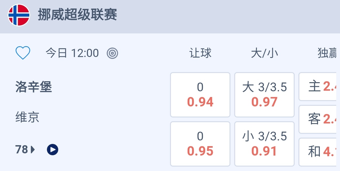
Task: Select the 大/小 column header
Action: [x=264, y=53]
